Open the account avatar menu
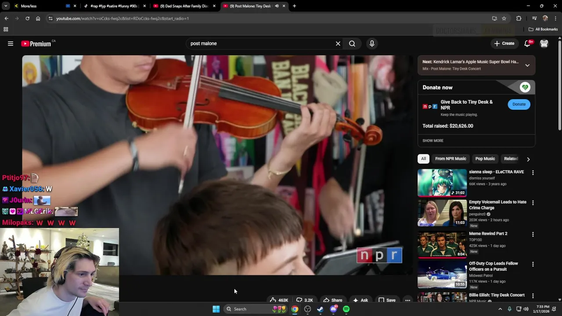 click(x=544, y=43)
